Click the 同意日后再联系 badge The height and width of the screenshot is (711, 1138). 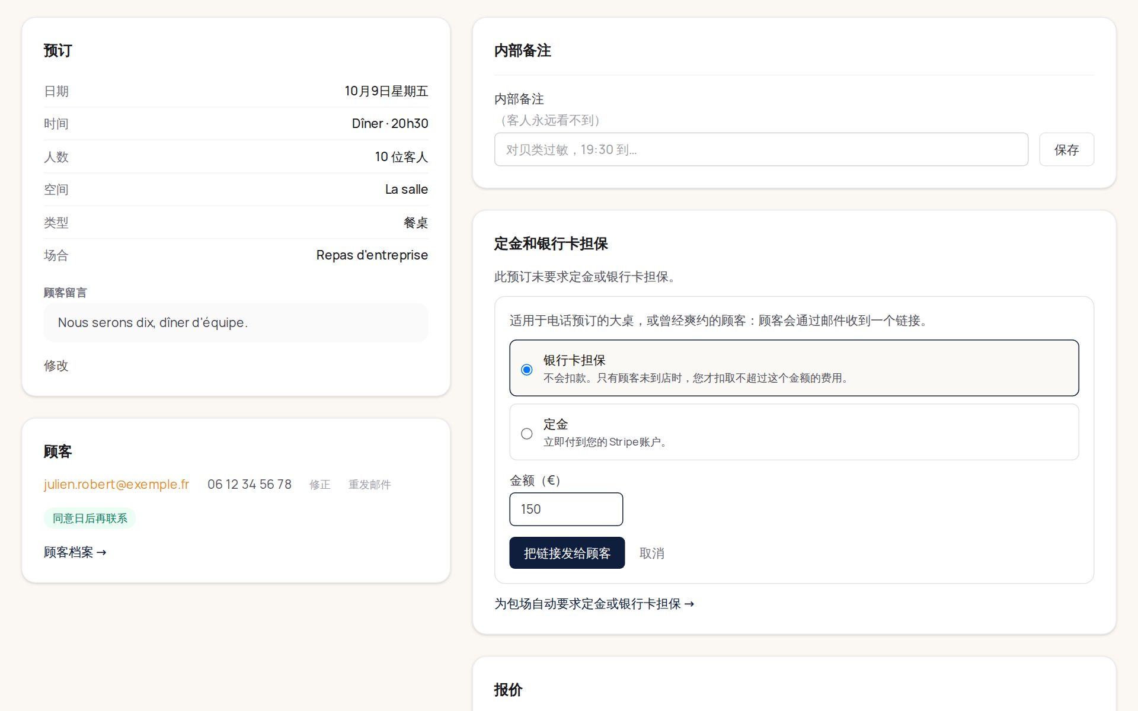89,518
